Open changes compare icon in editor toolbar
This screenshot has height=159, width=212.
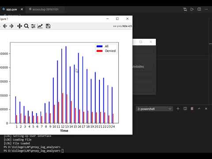[185, 9]
